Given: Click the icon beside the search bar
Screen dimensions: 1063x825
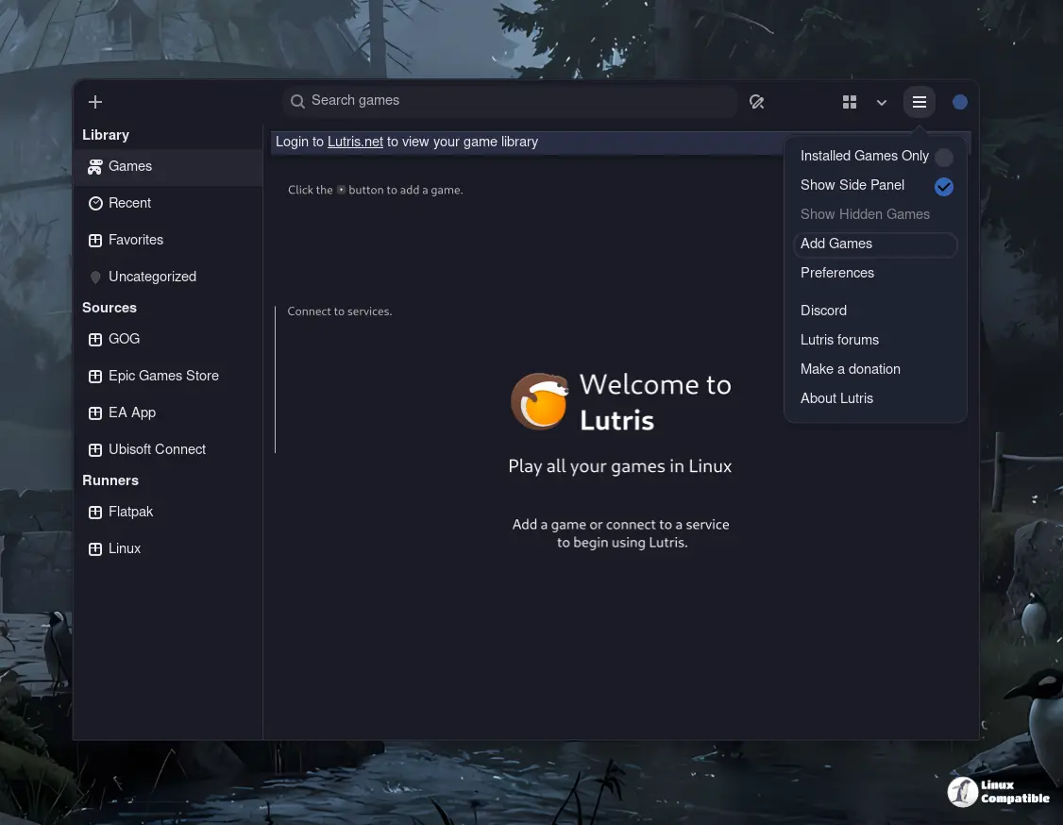Looking at the screenshot, I should point(756,102).
